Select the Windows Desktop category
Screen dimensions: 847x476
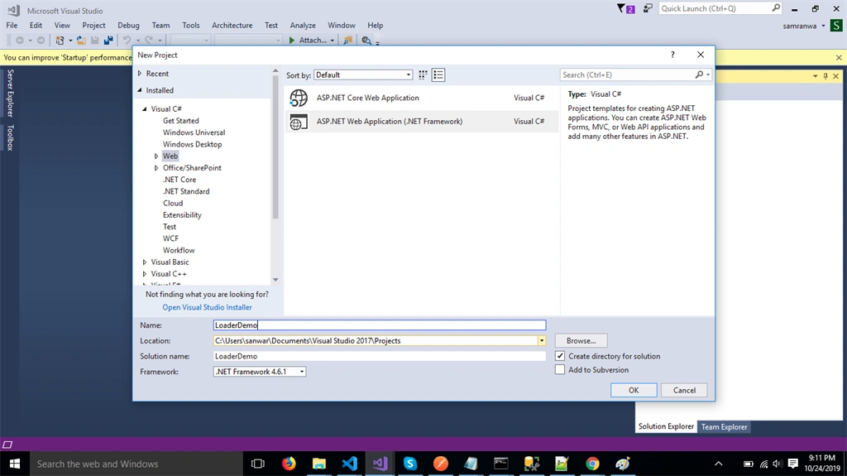192,144
